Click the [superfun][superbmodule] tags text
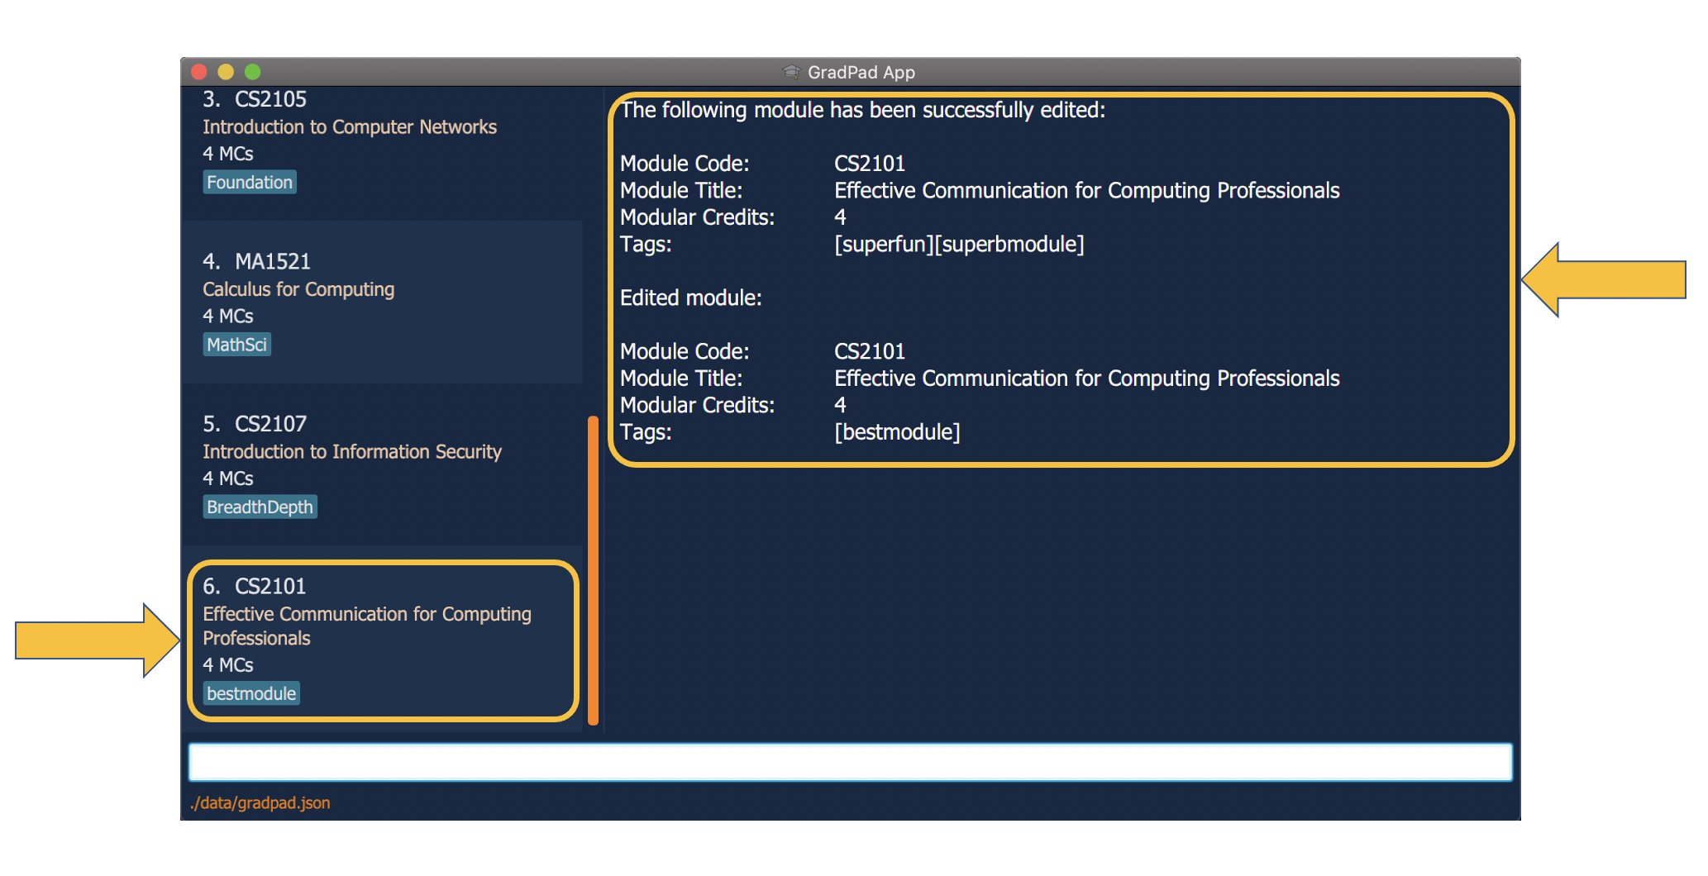The width and height of the screenshot is (1708, 876). pos(959,245)
